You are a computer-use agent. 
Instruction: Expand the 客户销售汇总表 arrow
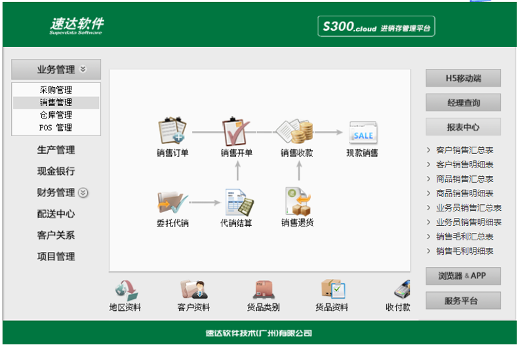coord(428,150)
